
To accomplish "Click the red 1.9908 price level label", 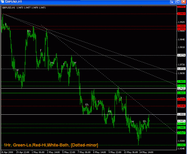I will click(181, 26).
